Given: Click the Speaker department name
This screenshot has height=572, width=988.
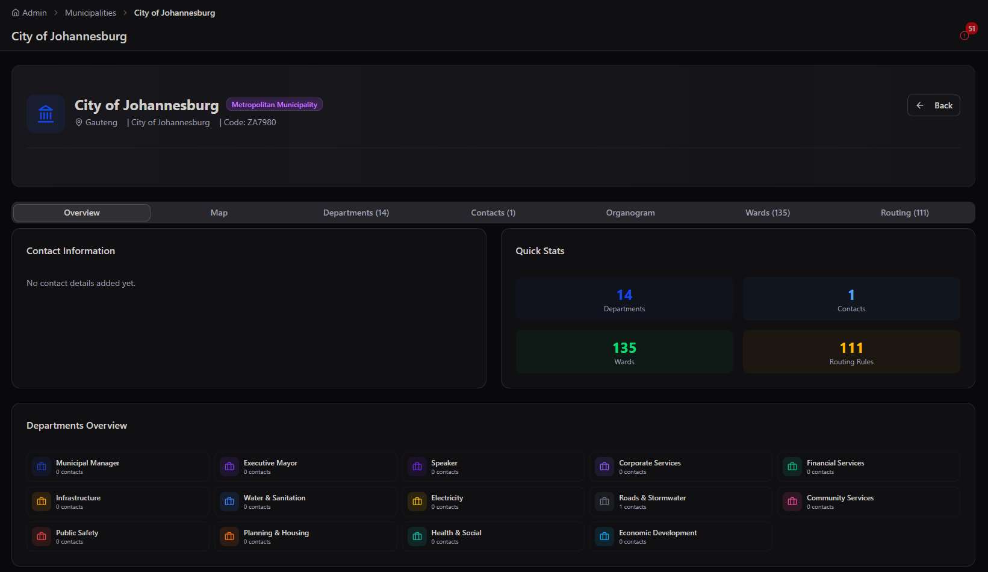Looking at the screenshot, I should [x=444, y=463].
